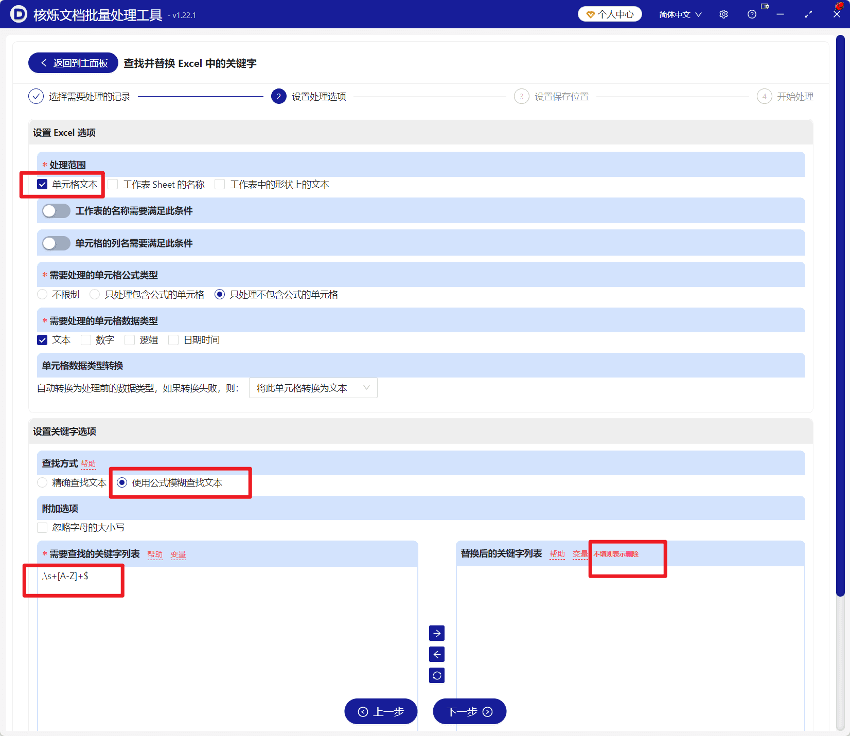
Task: Click the 帮助 link next to 查找方式
Action: pyautogui.click(x=88, y=463)
